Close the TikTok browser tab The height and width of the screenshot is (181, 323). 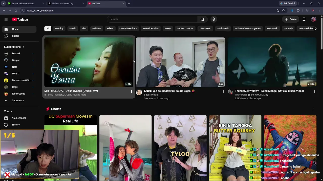pos(83,4)
